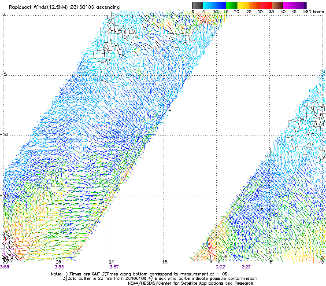
Task: Click the colorbar legend's '35' label
Action: click(271, 12)
